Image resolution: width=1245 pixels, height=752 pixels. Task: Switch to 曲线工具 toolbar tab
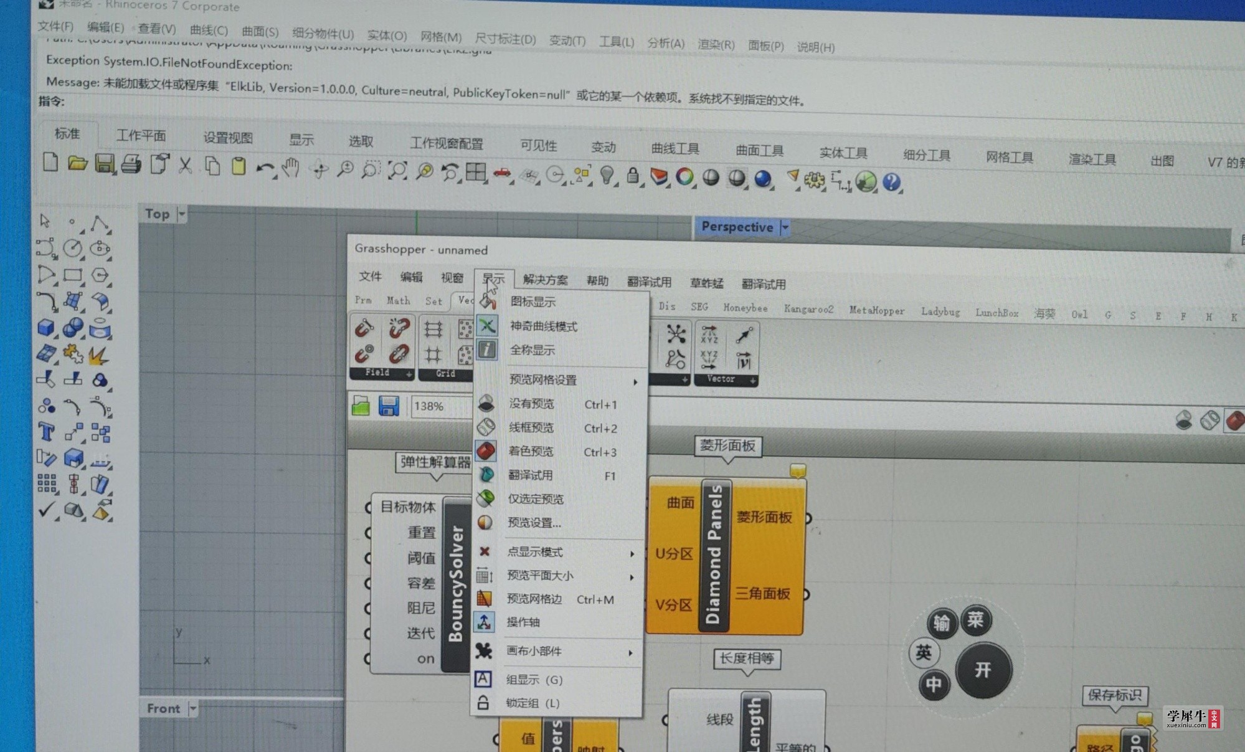(675, 149)
